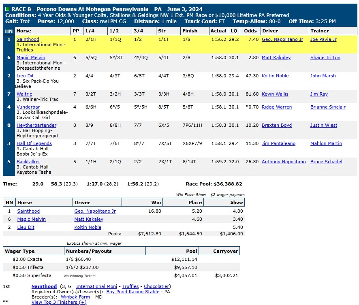
Task: View driver Ridge Warren profile
Action: click(277, 107)
